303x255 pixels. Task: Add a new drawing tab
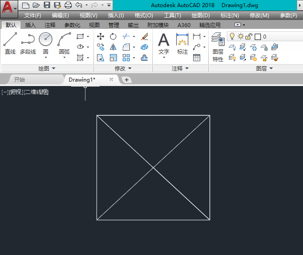(x=127, y=80)
